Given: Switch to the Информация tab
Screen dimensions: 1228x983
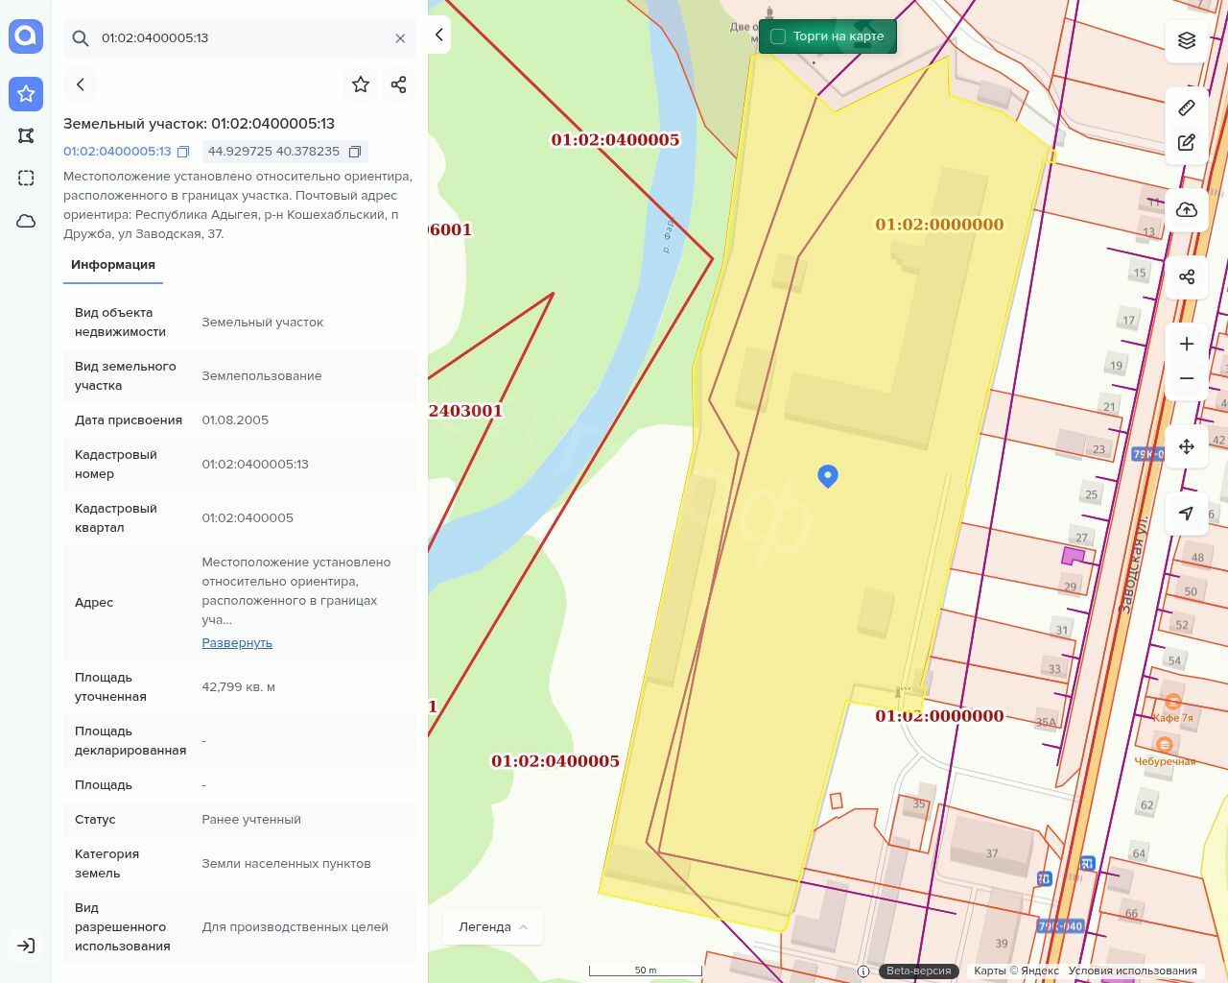Looking at the screenshot, I should (x=113, y=265).
